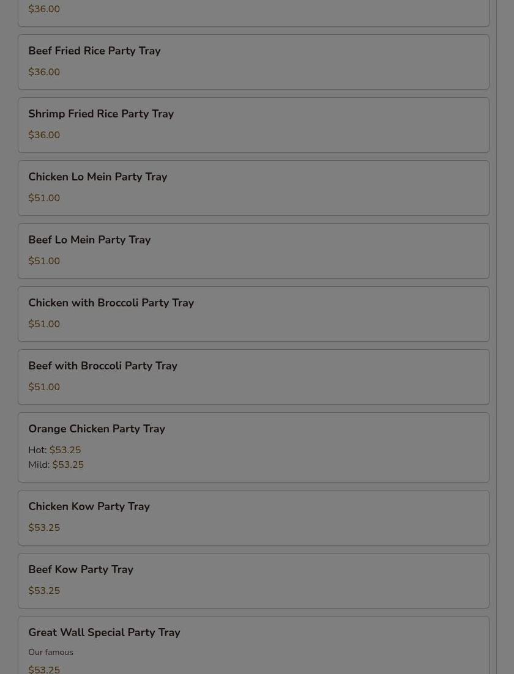This screenshot has height=674, width=514.
Task: Select Hot option price for Orange Chicken
Action: [65, 450]
